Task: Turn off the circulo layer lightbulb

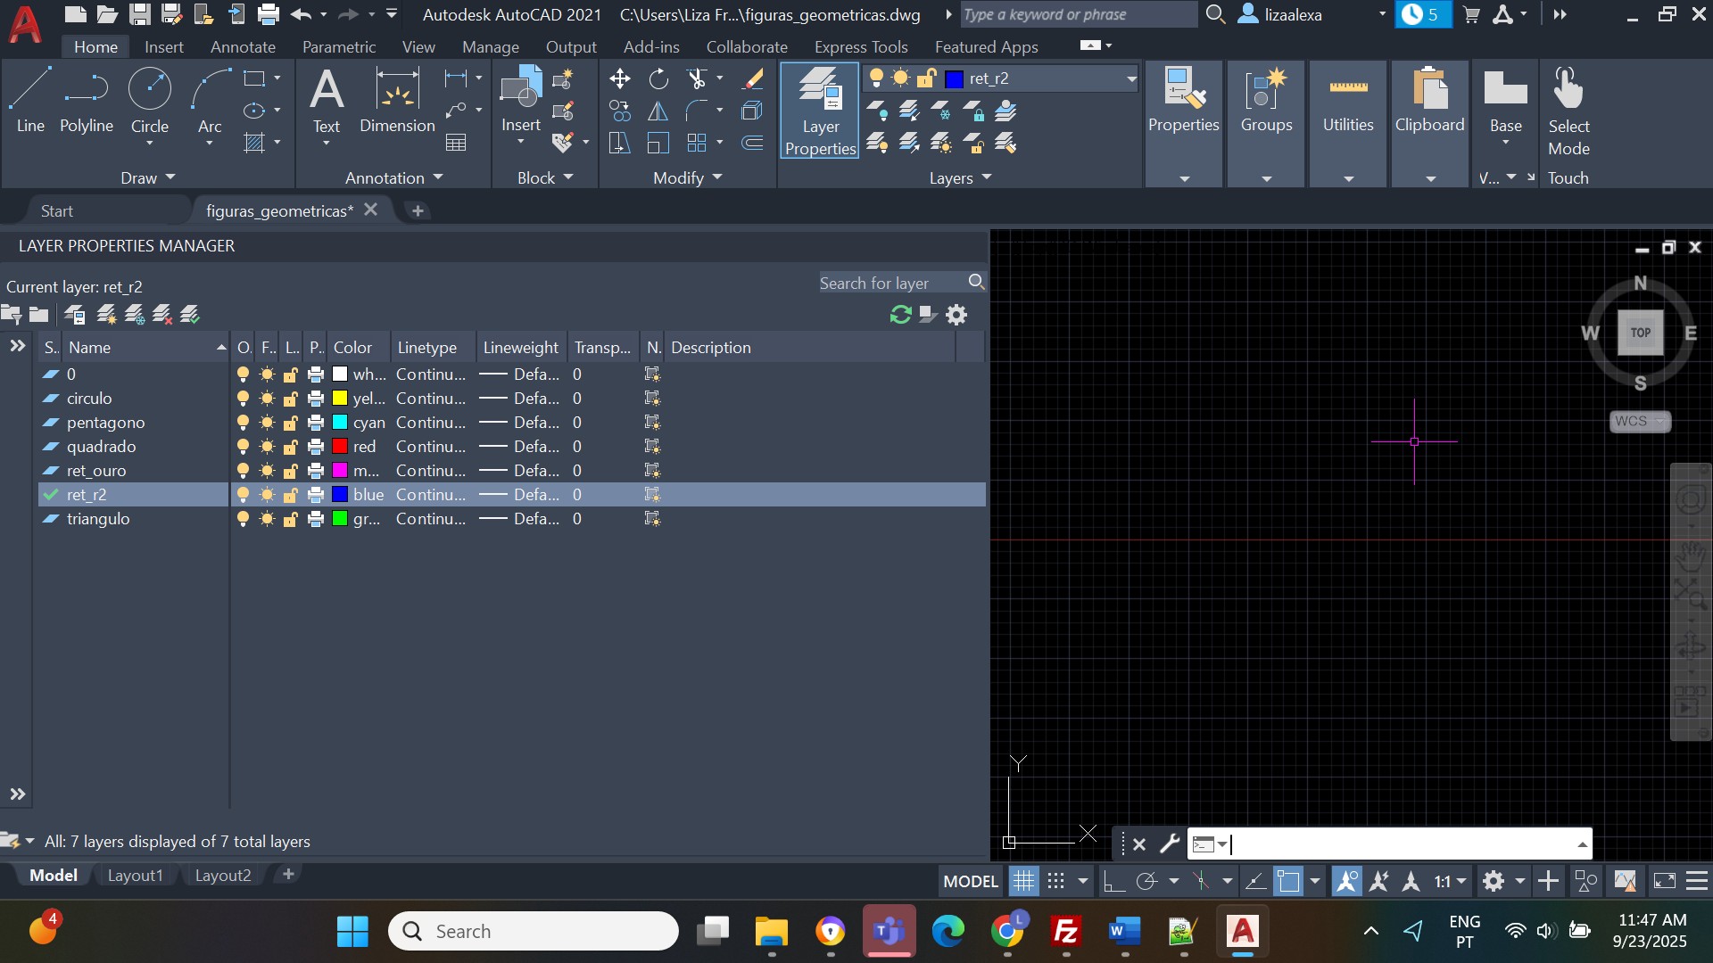Action: [243, 399]
